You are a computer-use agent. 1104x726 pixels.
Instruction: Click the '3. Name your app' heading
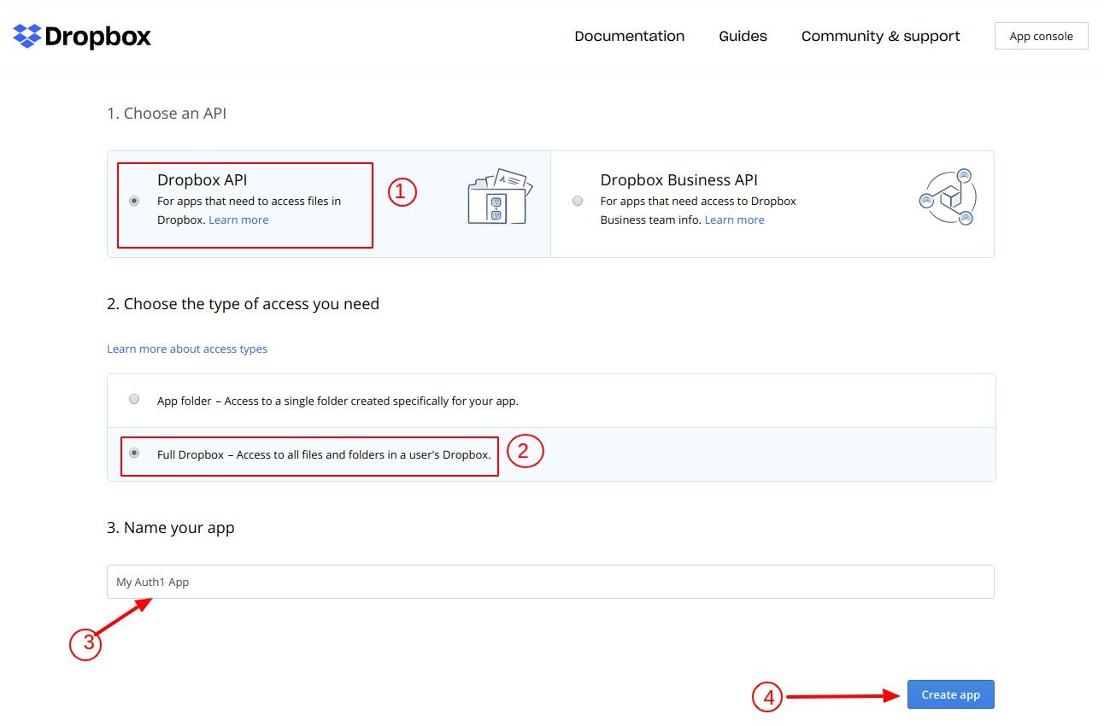170,528
